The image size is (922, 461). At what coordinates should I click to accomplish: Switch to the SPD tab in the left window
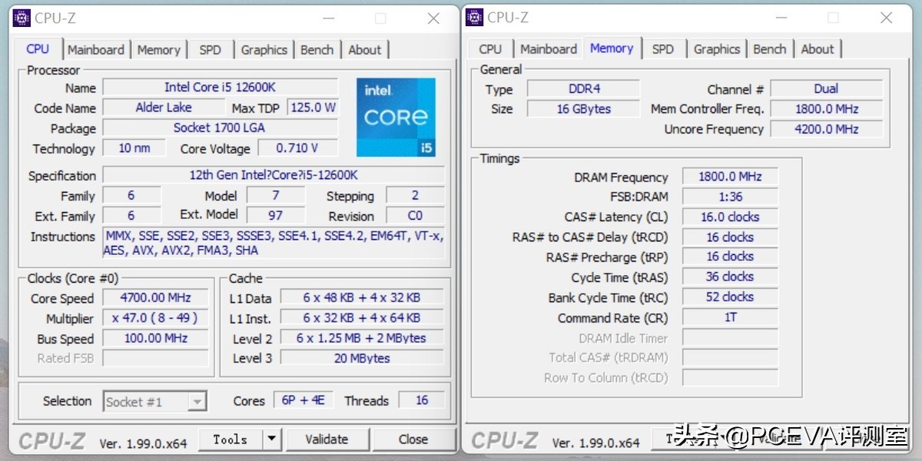coord(210,49)
